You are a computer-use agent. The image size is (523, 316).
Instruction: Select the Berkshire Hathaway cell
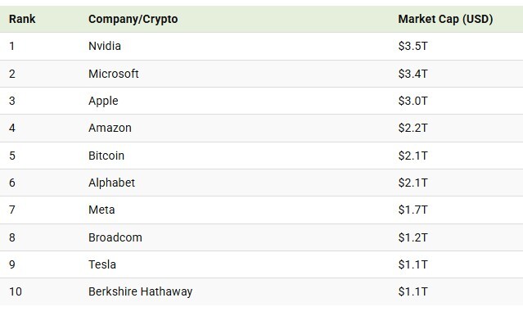tap(140, 291)
